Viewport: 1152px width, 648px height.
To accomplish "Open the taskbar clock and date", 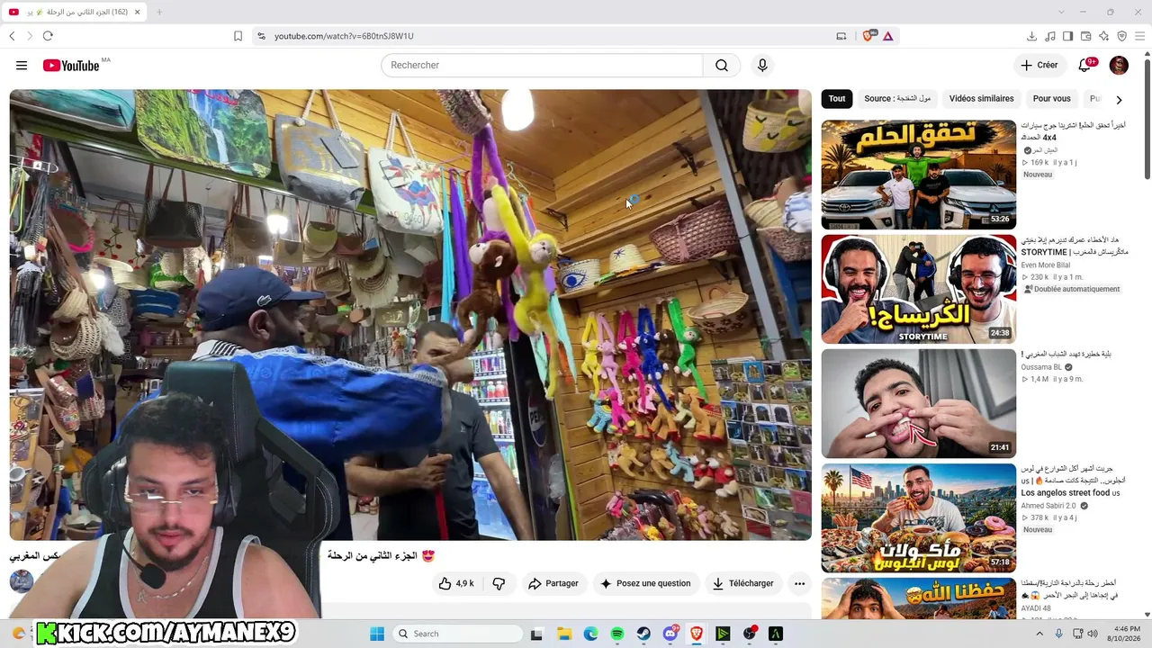I will [x=1126, y=634].
